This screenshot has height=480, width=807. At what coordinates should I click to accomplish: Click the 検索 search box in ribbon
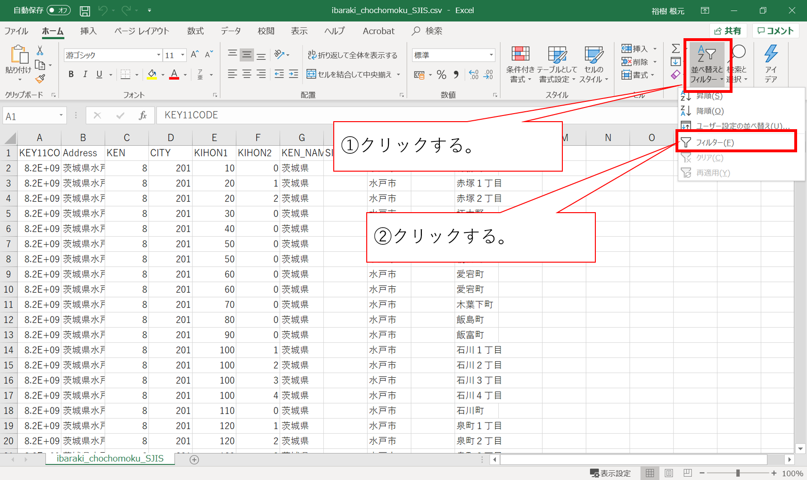point(427,31)
